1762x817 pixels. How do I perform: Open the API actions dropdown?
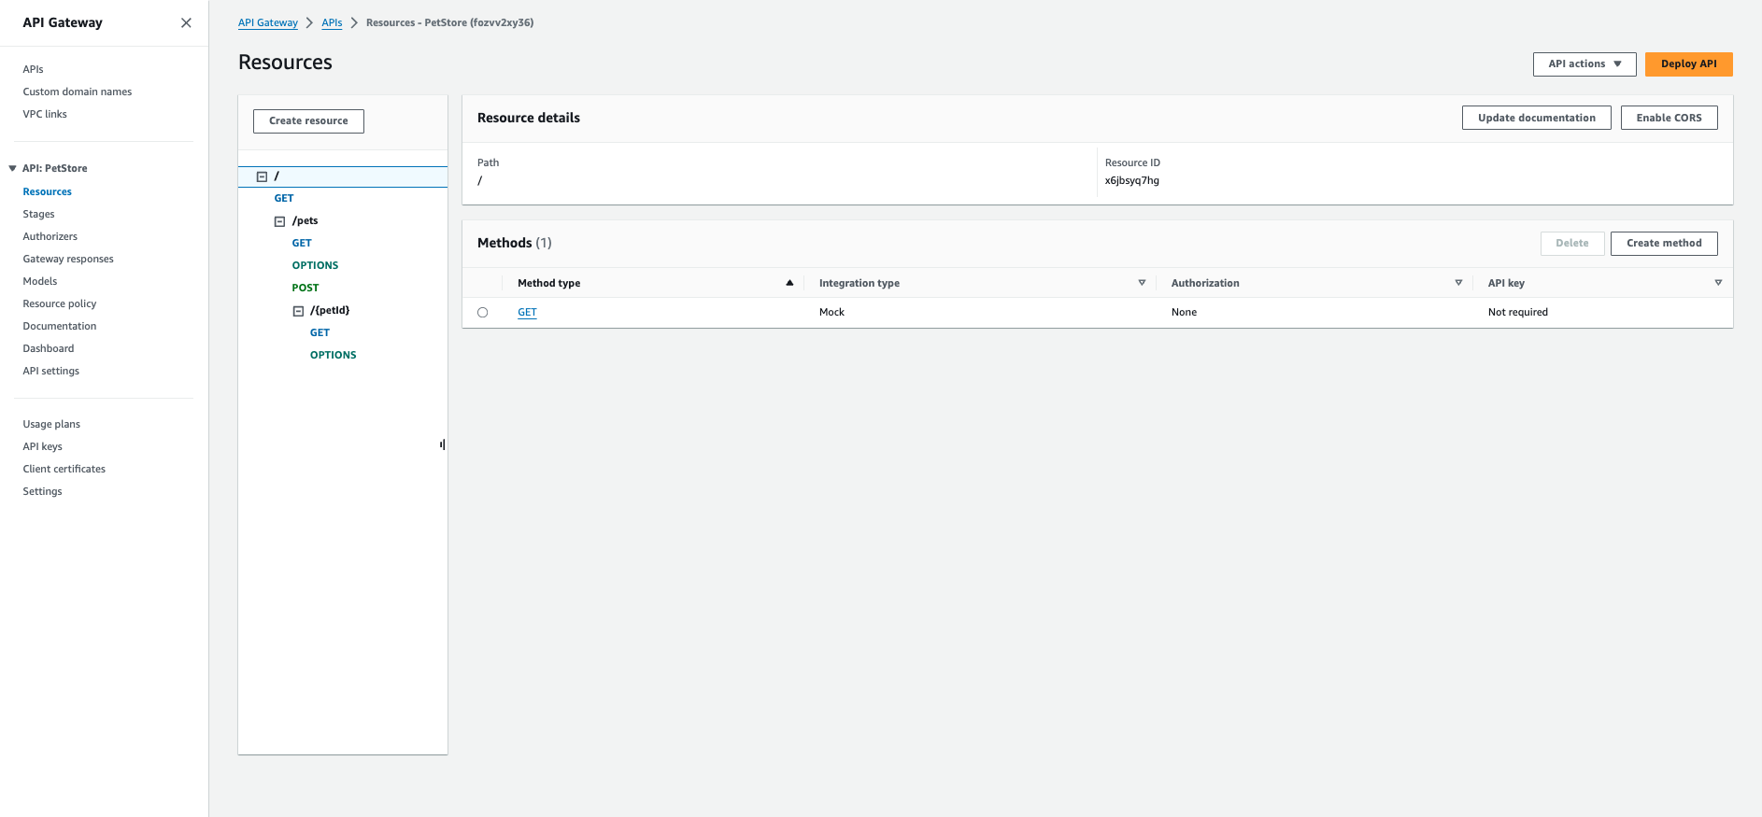point(1584,64)
